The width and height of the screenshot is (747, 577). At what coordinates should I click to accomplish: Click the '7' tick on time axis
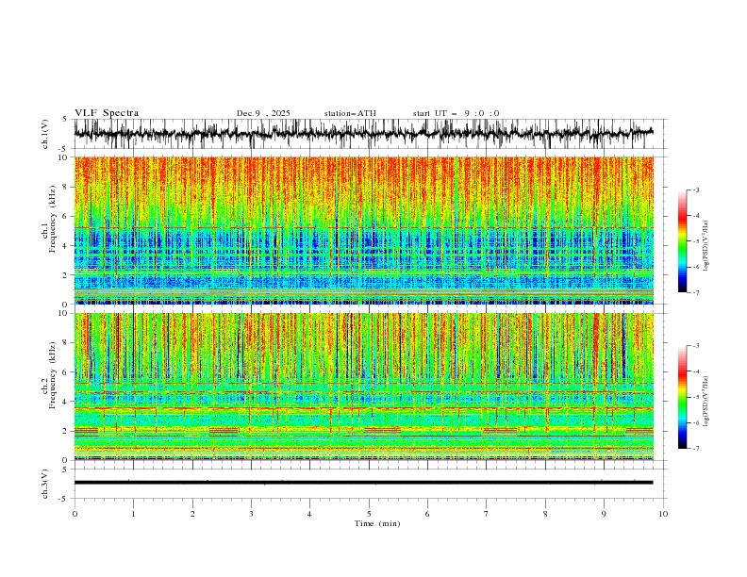[x=487, y=514]
